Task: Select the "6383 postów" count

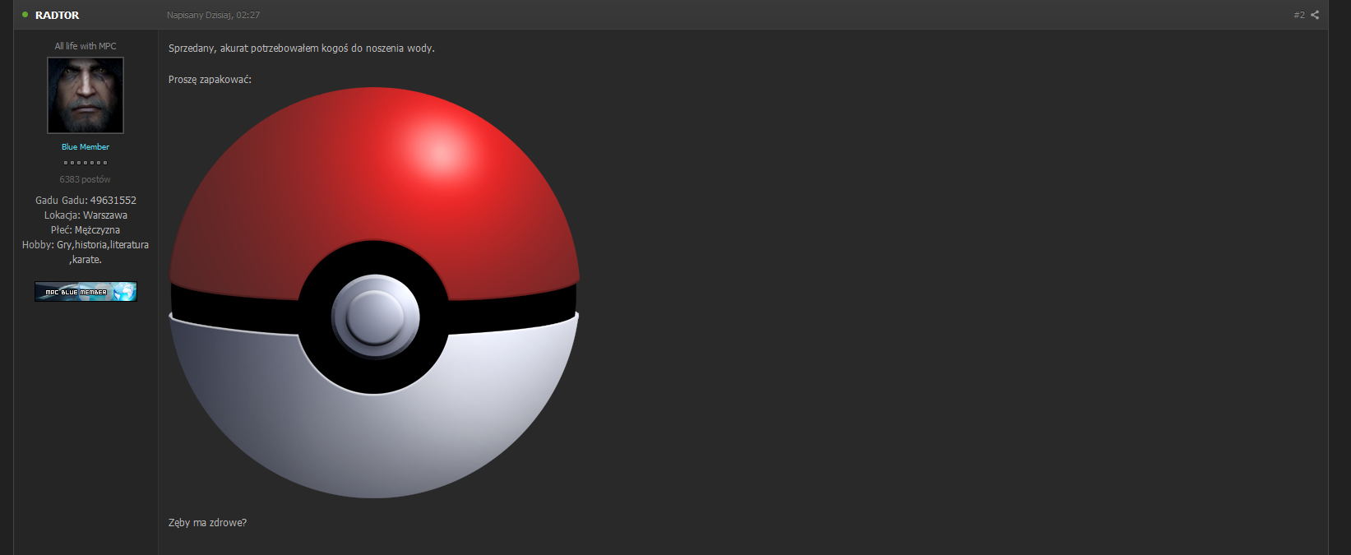Action: tap(85, 179)
